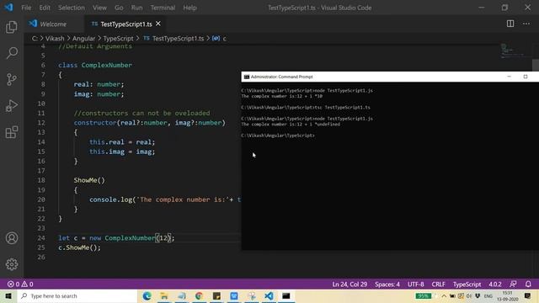Open the Selection menu
This screenshot has height=303, width=539.
[x=71, y=8]
